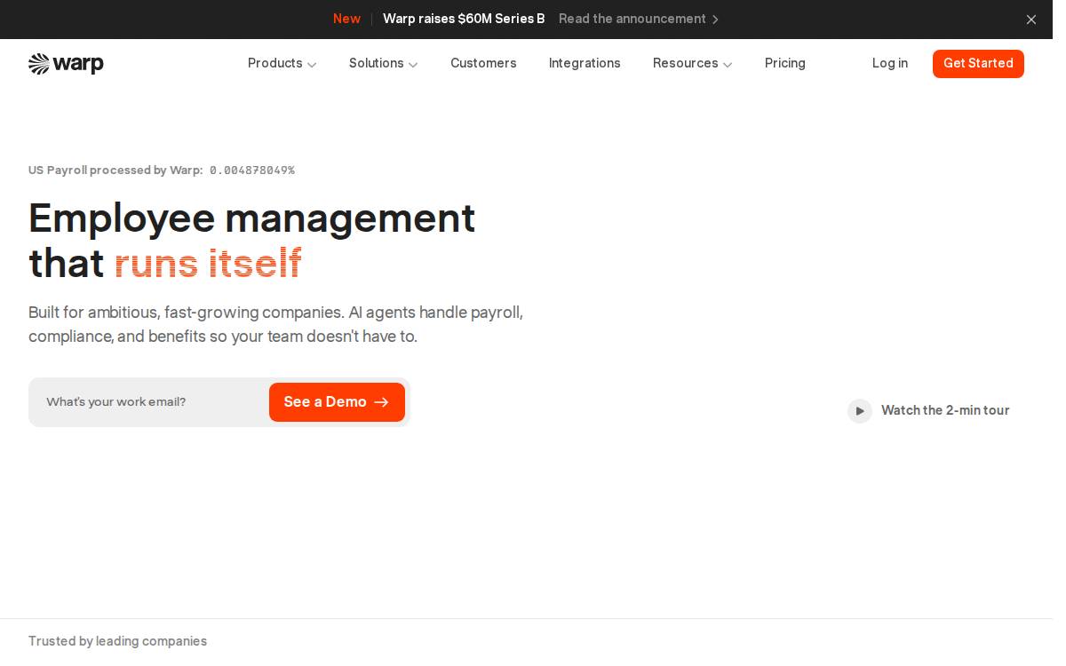Viewport: 1066px width, 666px height.
Task: Click 'Warp raises $60M Series B' text
Action: coord(464,20)
